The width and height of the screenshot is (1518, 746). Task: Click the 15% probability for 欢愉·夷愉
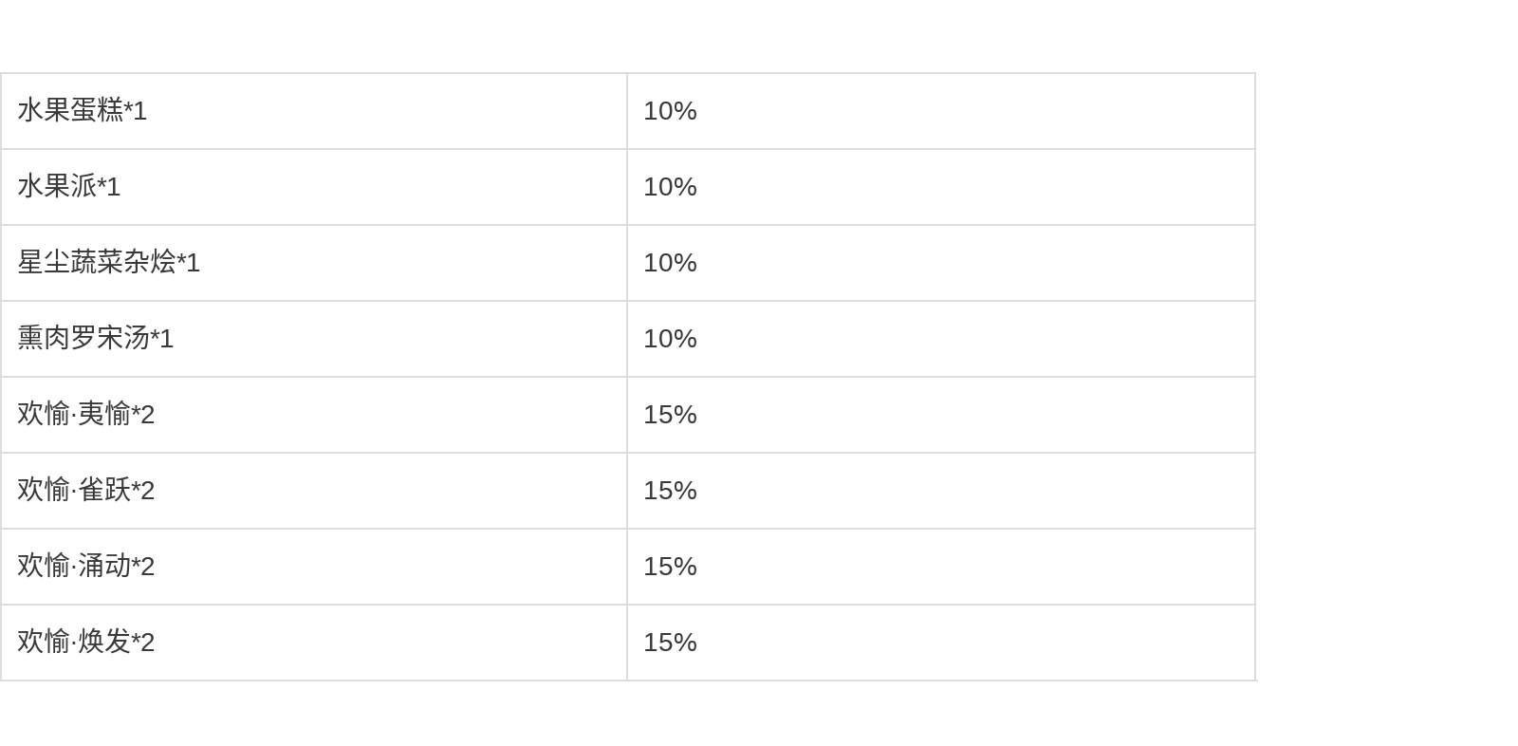(x=671, y=415)
